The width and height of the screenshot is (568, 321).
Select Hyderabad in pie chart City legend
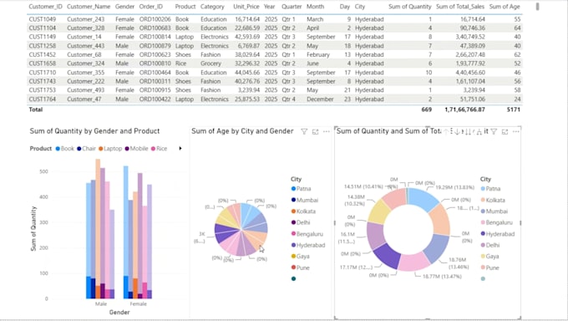coord(308,245)
